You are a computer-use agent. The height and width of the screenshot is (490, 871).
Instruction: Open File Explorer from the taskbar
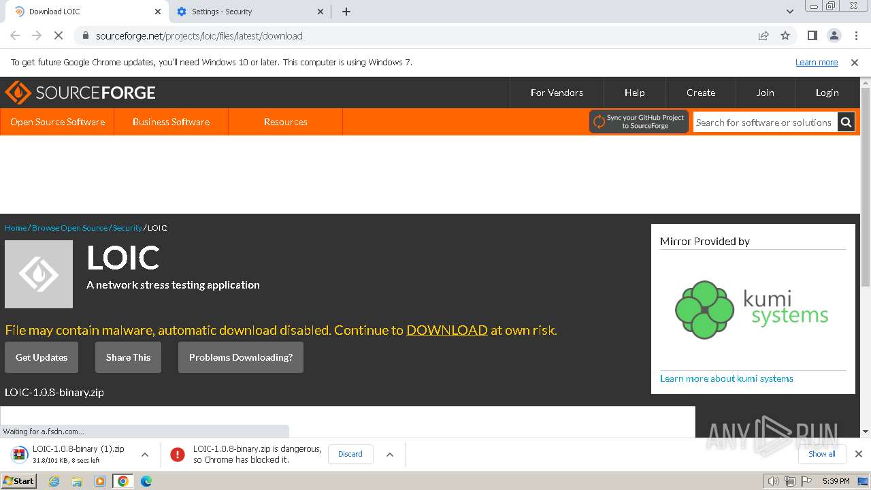77,481
